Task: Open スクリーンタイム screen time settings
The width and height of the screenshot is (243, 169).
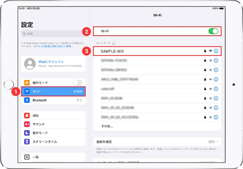Action: (53, 142)
